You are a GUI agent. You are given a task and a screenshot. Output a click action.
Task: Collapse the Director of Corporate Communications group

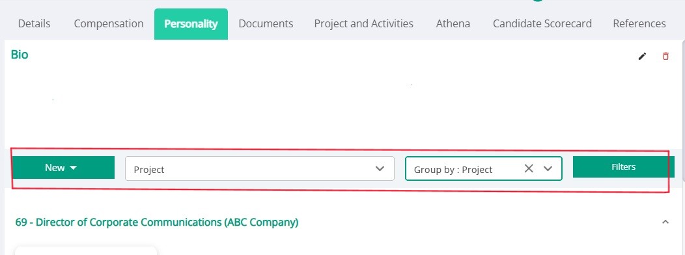(x=665, y=222)
